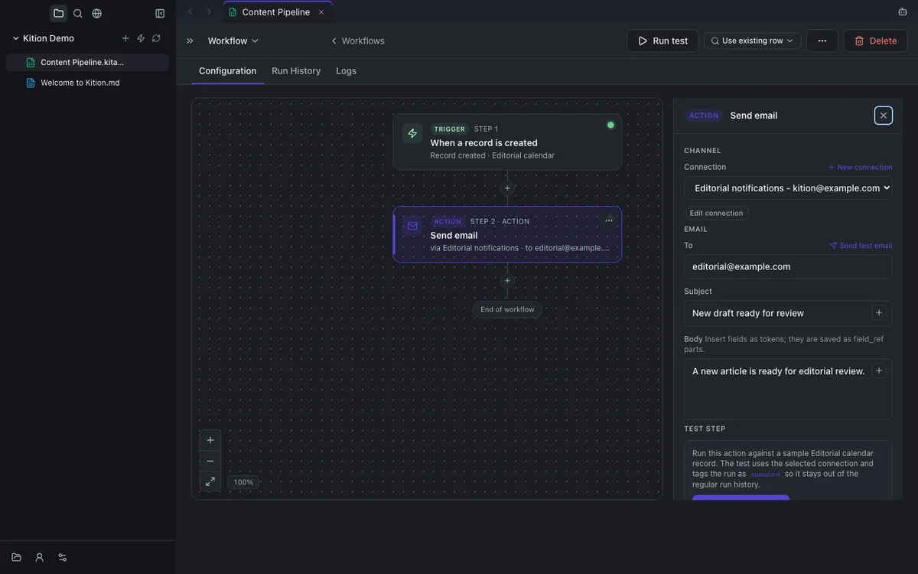
Task: Click the New connection link
Action: click(x=860, y=167)
